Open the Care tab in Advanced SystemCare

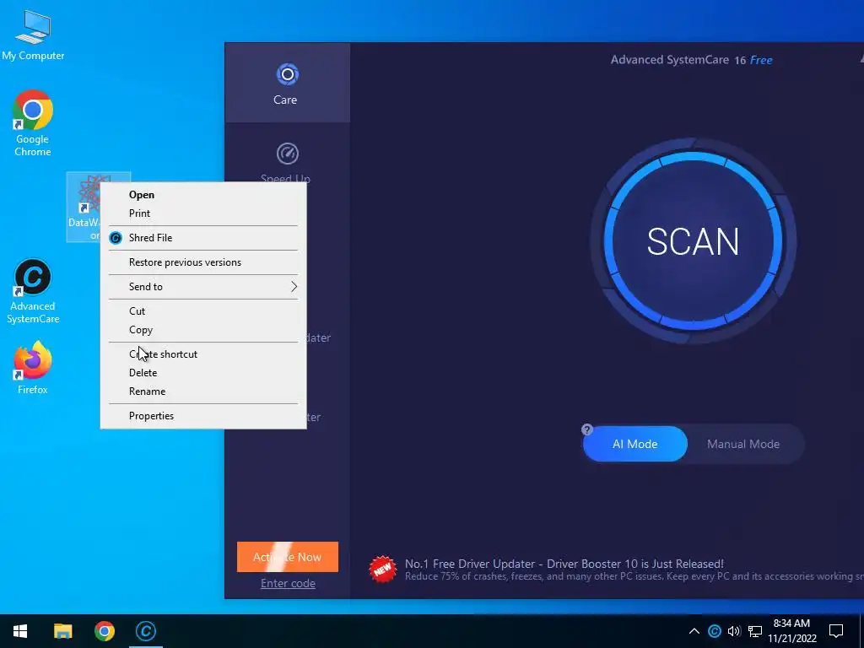(287, 83)
